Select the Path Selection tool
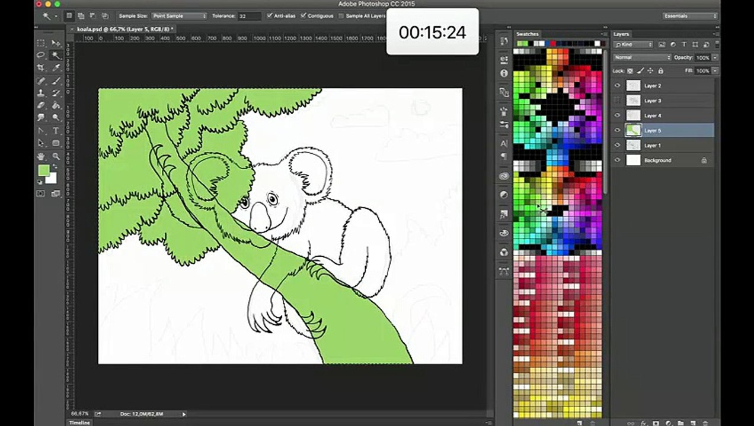This screenshot has width=754, height=426. 41,143
